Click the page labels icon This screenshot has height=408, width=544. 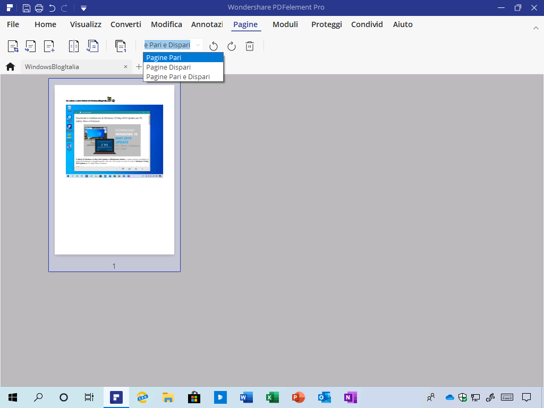point(121,46)
